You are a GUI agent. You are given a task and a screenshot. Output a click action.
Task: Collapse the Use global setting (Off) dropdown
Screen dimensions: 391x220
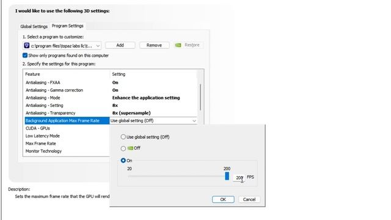(x=194, y=121)
